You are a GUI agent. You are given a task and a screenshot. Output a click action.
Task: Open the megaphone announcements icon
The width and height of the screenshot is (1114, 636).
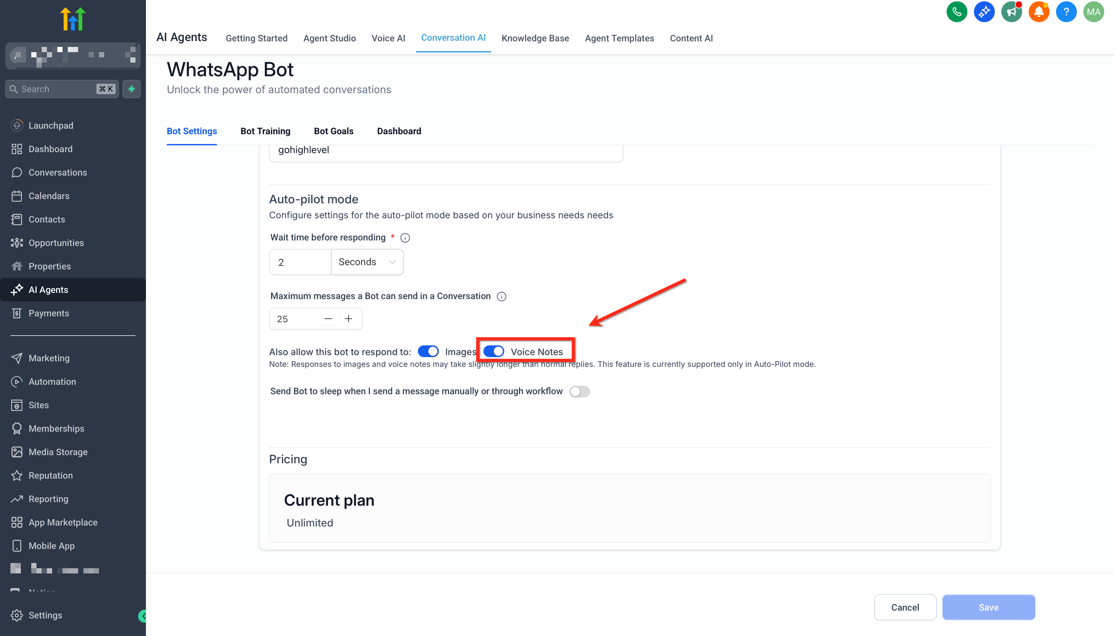(1011, 12)
